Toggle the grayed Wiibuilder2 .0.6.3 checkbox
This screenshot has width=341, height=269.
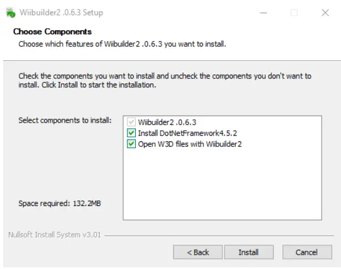click(131, 122)
